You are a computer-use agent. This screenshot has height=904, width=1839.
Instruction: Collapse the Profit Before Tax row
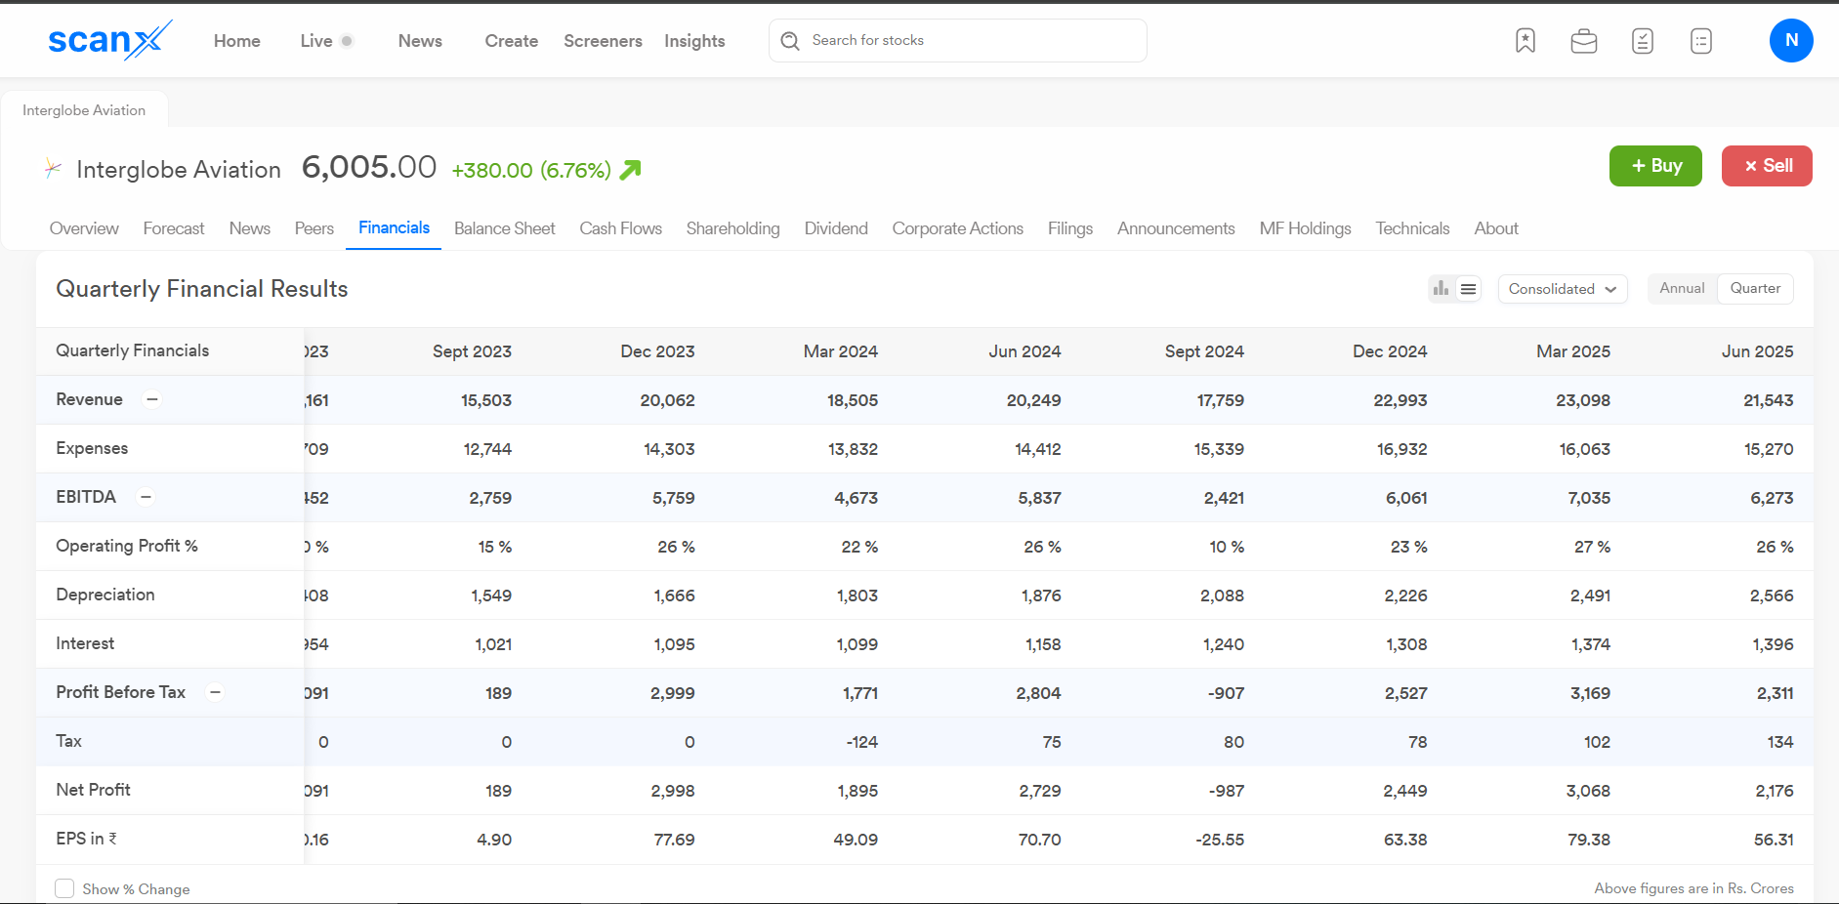pos(215,692)
